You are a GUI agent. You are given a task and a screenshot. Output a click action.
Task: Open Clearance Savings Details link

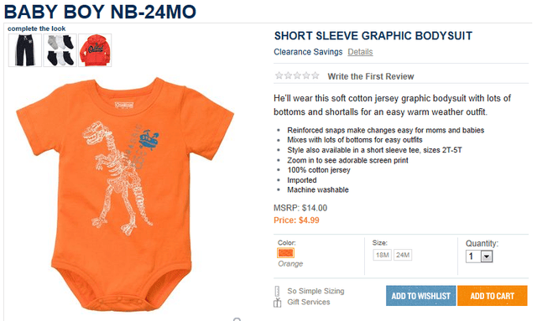(360, 52)
